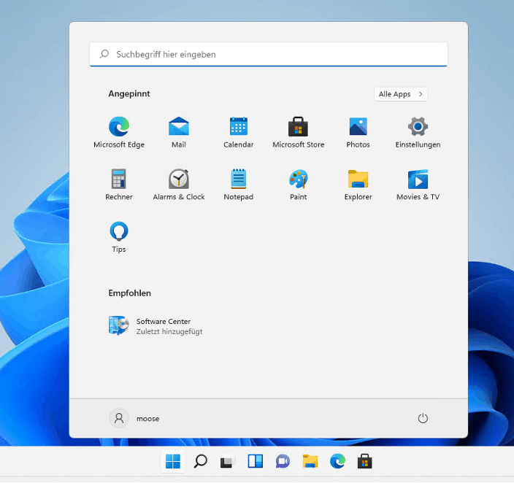This screenshot has height=483, width=514.
Task: Open the Rechner calculator app
Action: pyautogui.click(x=119, y=185)
